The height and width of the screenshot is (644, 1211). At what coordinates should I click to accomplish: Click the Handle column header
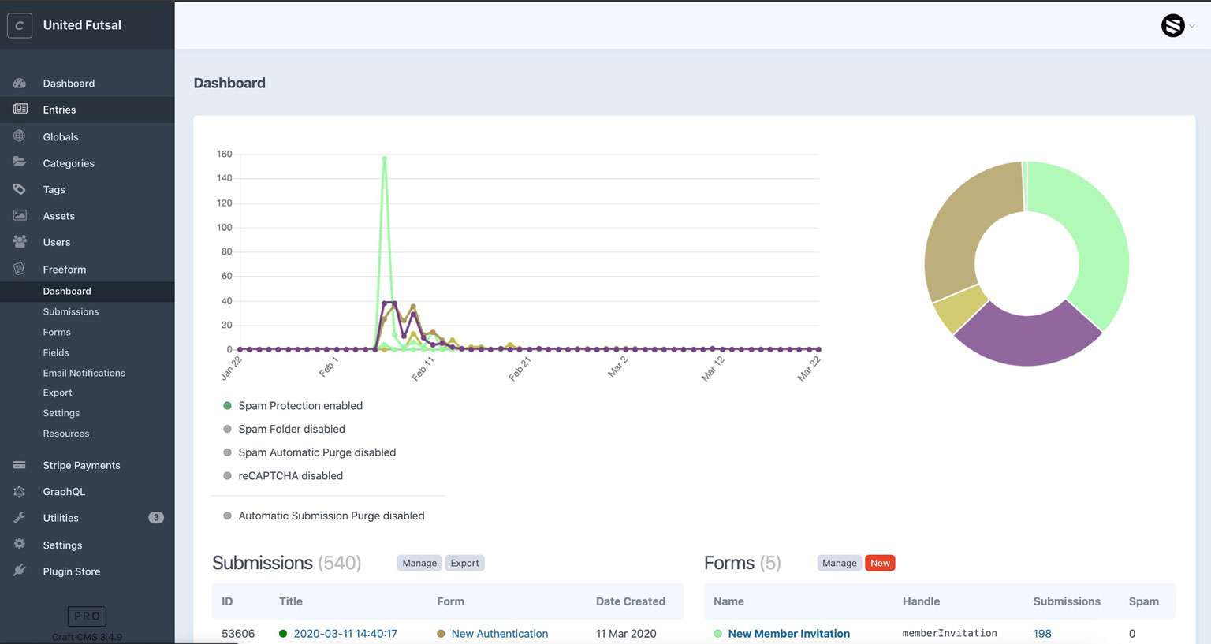click(x=921, y=601)
